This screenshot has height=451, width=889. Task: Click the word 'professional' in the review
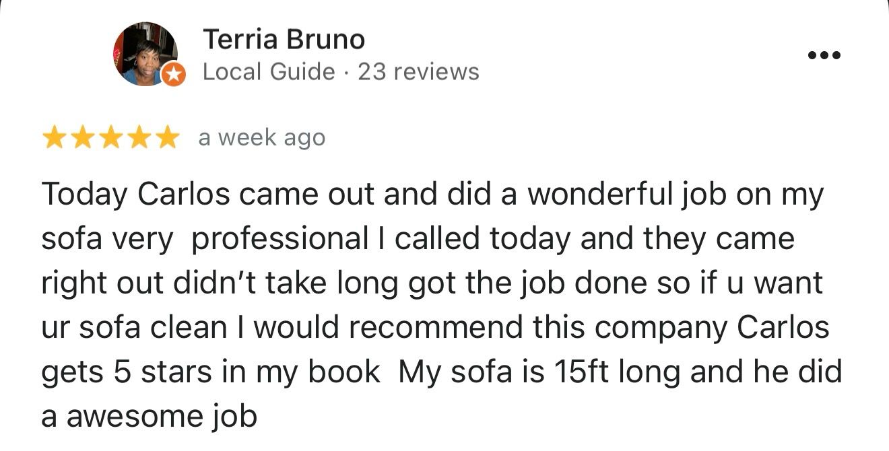pyautogui.click(x=279, y=239)
